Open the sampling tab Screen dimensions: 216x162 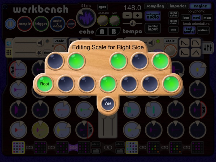tap(155, 6)
